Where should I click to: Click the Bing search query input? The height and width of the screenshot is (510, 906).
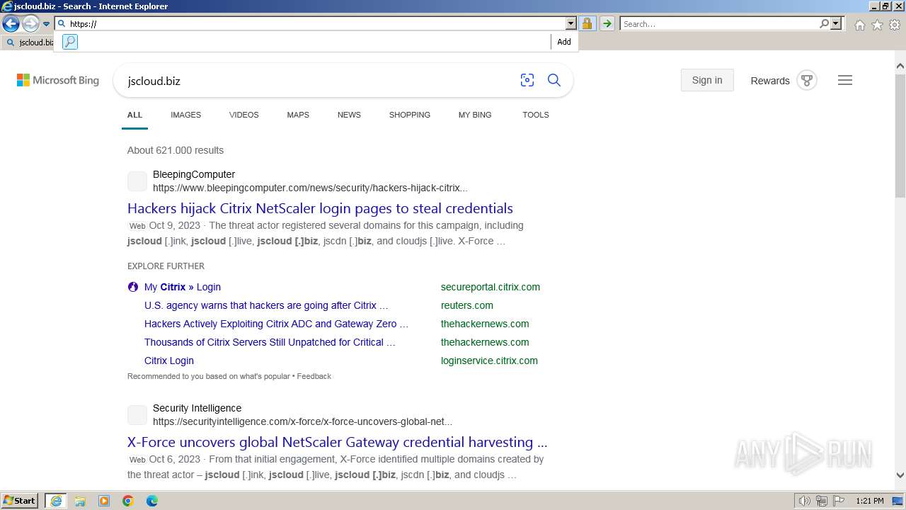click(x=319, y=81)
